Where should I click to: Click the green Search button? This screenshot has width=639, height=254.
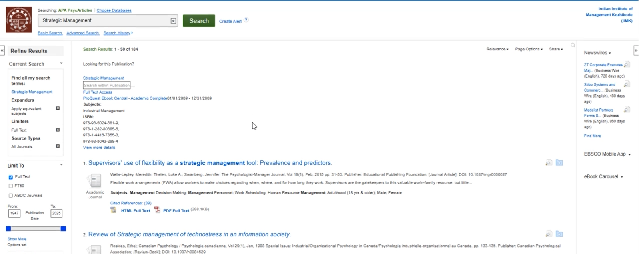[199, 21]
